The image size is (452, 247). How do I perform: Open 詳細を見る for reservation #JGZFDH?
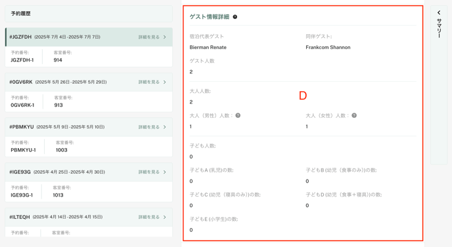(148, 37)
